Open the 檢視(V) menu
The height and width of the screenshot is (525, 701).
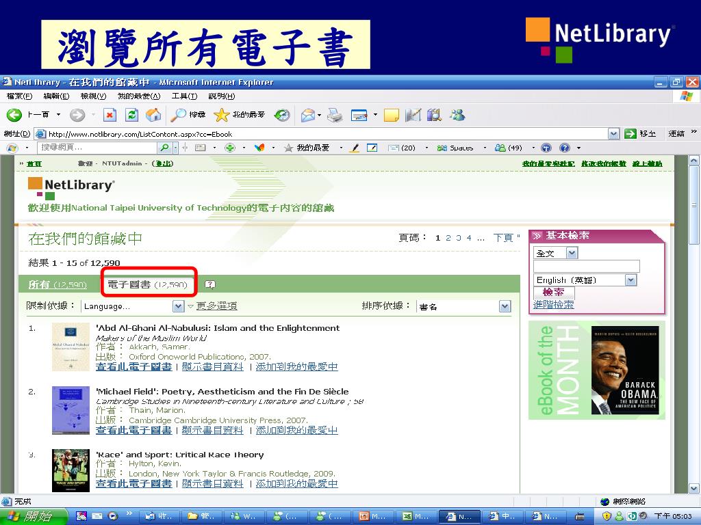93,96
